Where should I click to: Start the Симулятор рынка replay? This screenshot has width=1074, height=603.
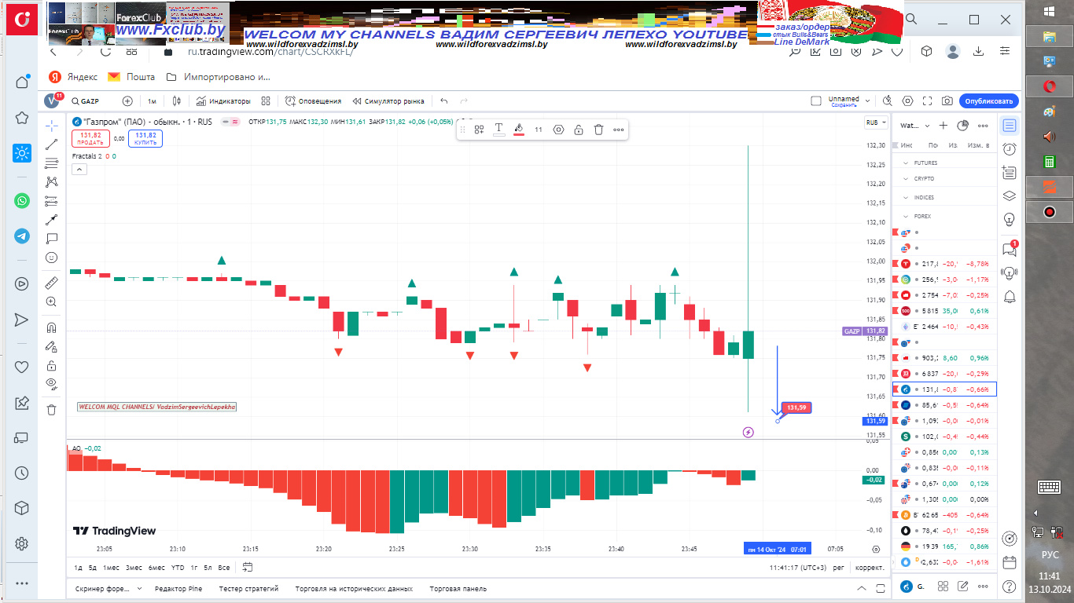pyautogui.click(x=388, y=101)
